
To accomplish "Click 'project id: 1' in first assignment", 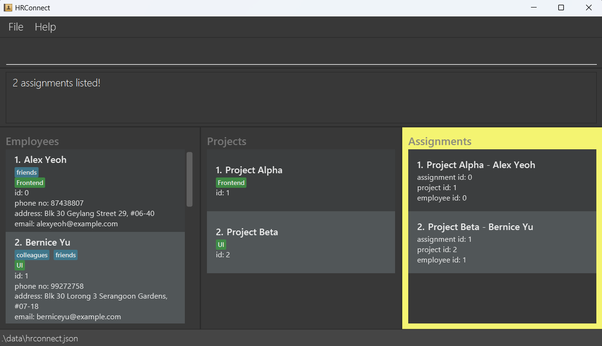I will click(x=437, y=188).
